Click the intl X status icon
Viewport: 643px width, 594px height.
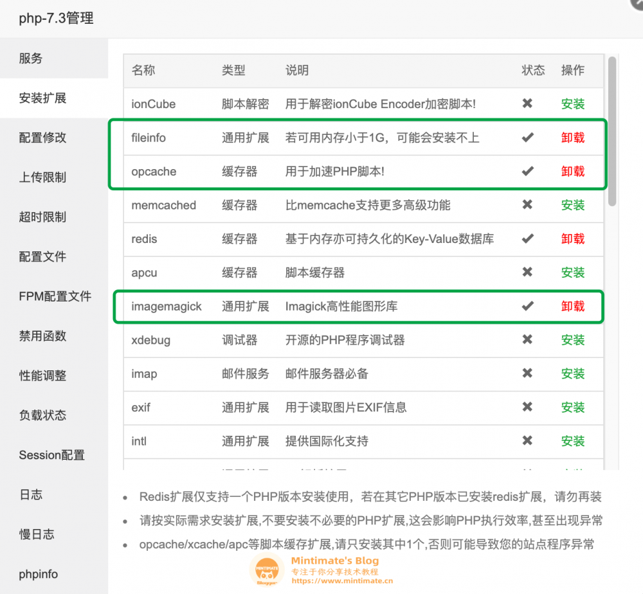coord(527,440)
